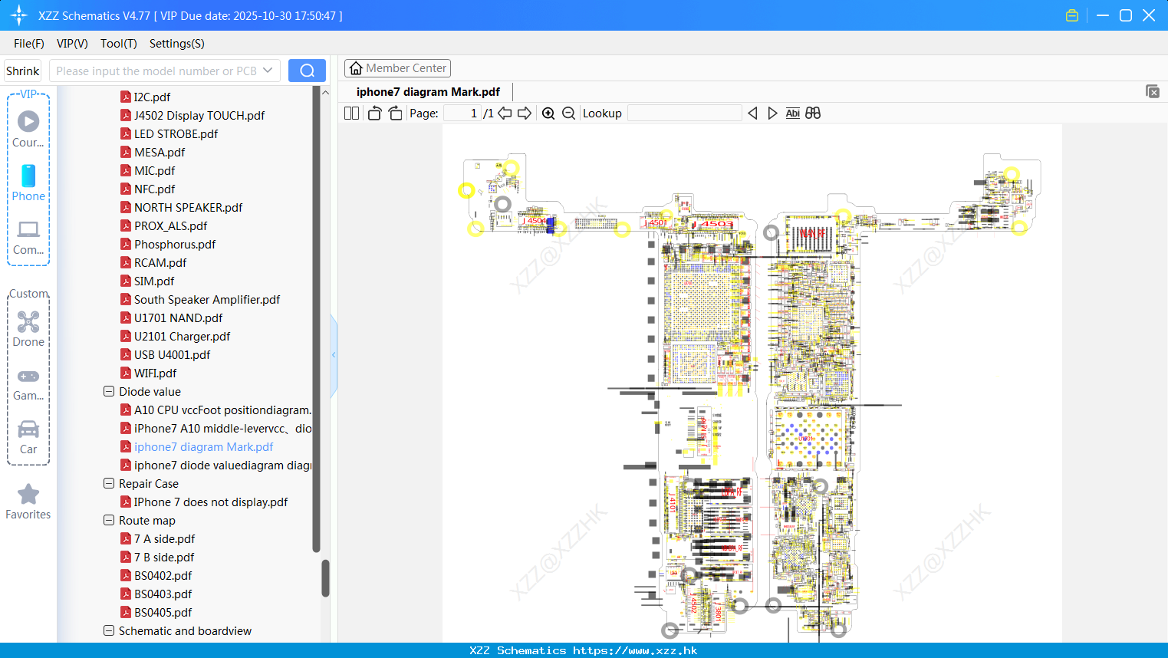Rotate page clockwise icon
The width and height of the screenshot is (1168, 658).
pos(395,113)
